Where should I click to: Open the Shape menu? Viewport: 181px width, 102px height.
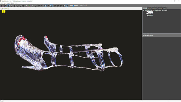(8, 3)
